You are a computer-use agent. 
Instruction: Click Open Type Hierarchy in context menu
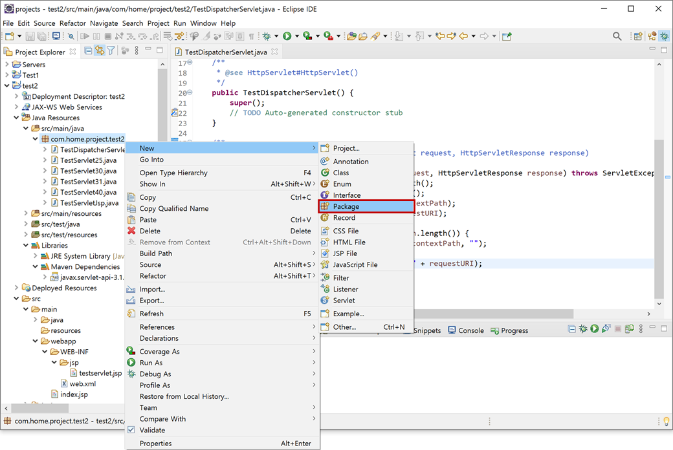pyautogui.click(x=223, y=173)
